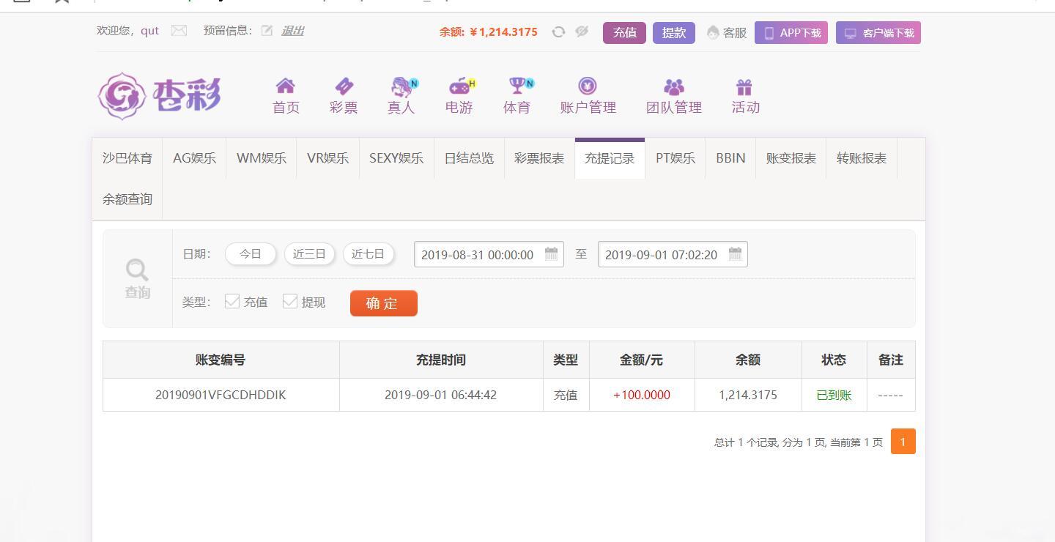Viewport: 1055px width, 542px height.
Task: Click the 杏彩 site logo
Action: click(160, 96)
